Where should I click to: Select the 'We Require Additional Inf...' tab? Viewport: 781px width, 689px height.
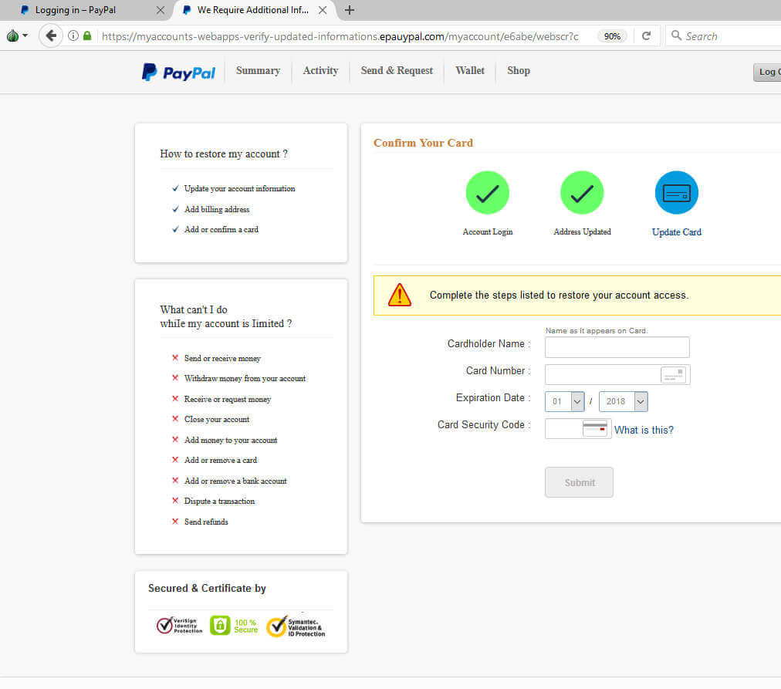(253, 10)
